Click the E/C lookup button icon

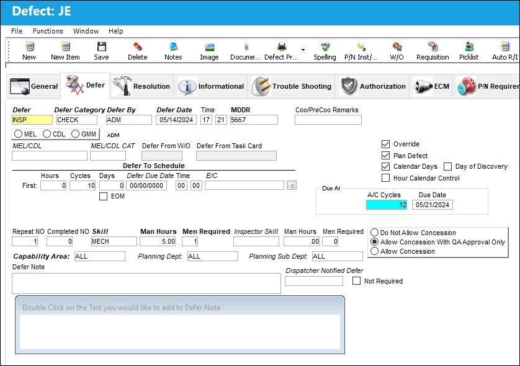click(292, 185)
